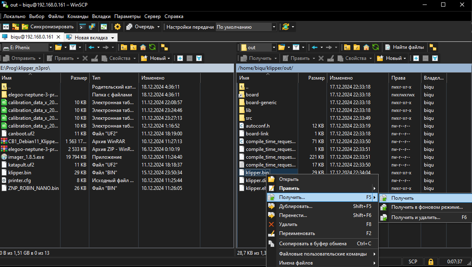Viewport: 472px width, 267px height.
Task: Expand the Имена файлов submenu
Action: coord(322,263)
